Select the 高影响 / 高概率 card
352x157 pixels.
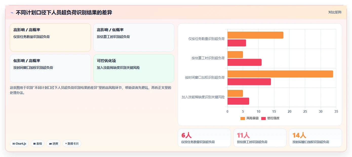click(x=50, y=37)
